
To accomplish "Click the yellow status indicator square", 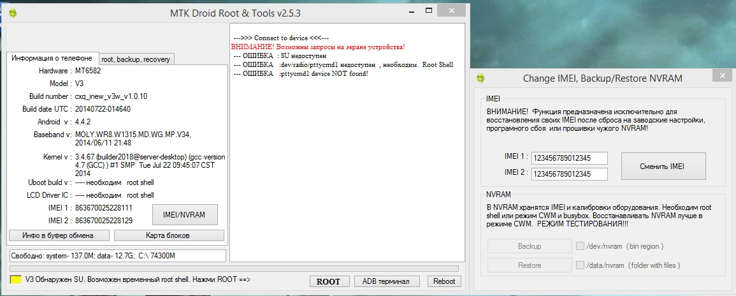I will pos(15,279).
